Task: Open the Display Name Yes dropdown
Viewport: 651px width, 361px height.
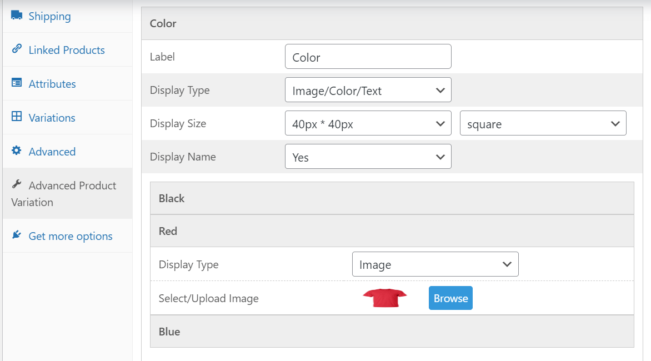Action: click(x=368, y=157)
